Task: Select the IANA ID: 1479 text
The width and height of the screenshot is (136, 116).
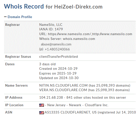Action: 51,29
